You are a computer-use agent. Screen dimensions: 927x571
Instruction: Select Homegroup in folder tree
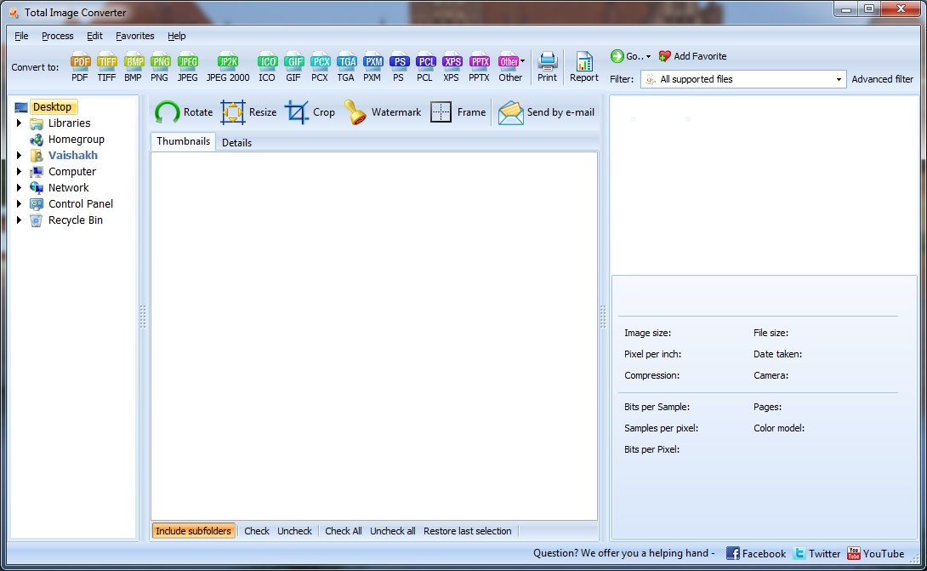click(x=77, y=140)
